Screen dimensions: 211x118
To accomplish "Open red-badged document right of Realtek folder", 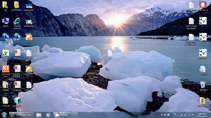I will click(x=17, y=85).
